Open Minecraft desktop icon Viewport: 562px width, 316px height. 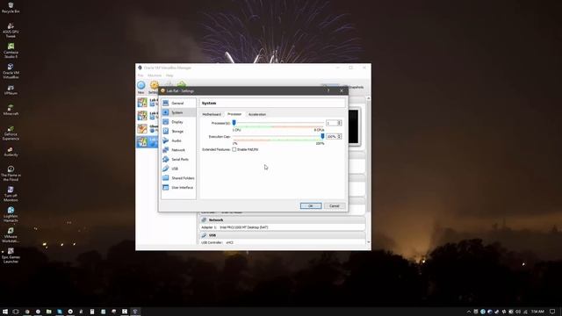[x=11, y=110]
